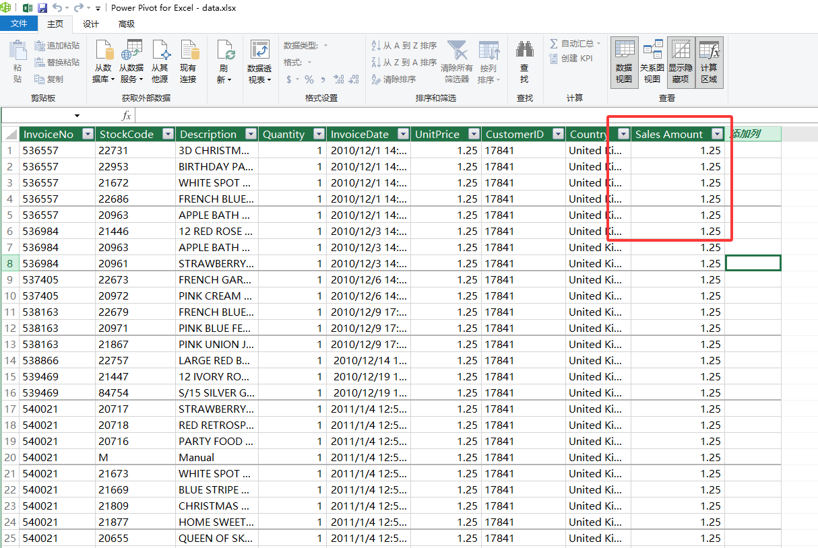Switch to the 高级 ribbon tab

click(x=127, y=24)
